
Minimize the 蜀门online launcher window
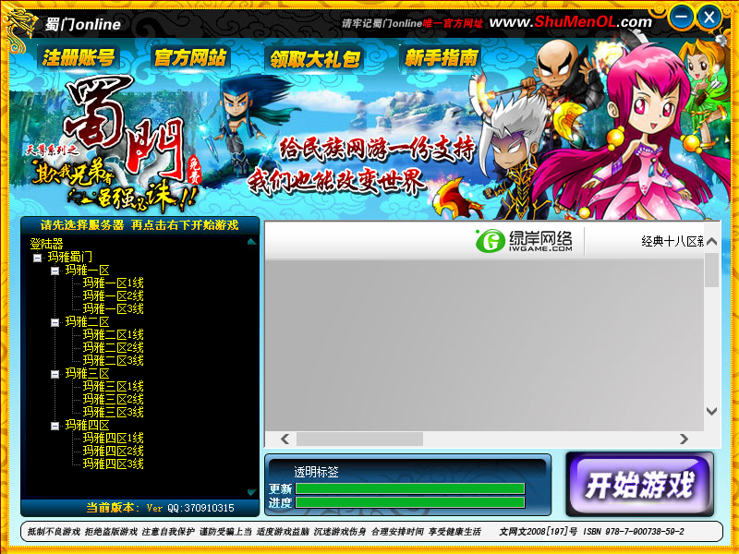681,18
